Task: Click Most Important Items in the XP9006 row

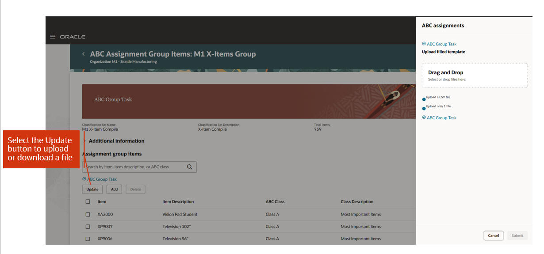Action: pyautogui.click(x=360, y=239)
